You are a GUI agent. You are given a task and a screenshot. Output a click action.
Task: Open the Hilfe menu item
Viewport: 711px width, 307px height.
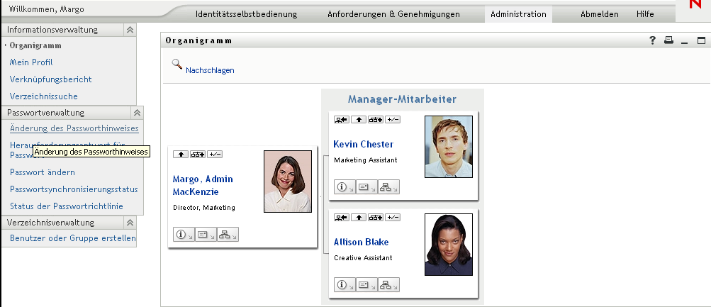[x=645, y=14]
